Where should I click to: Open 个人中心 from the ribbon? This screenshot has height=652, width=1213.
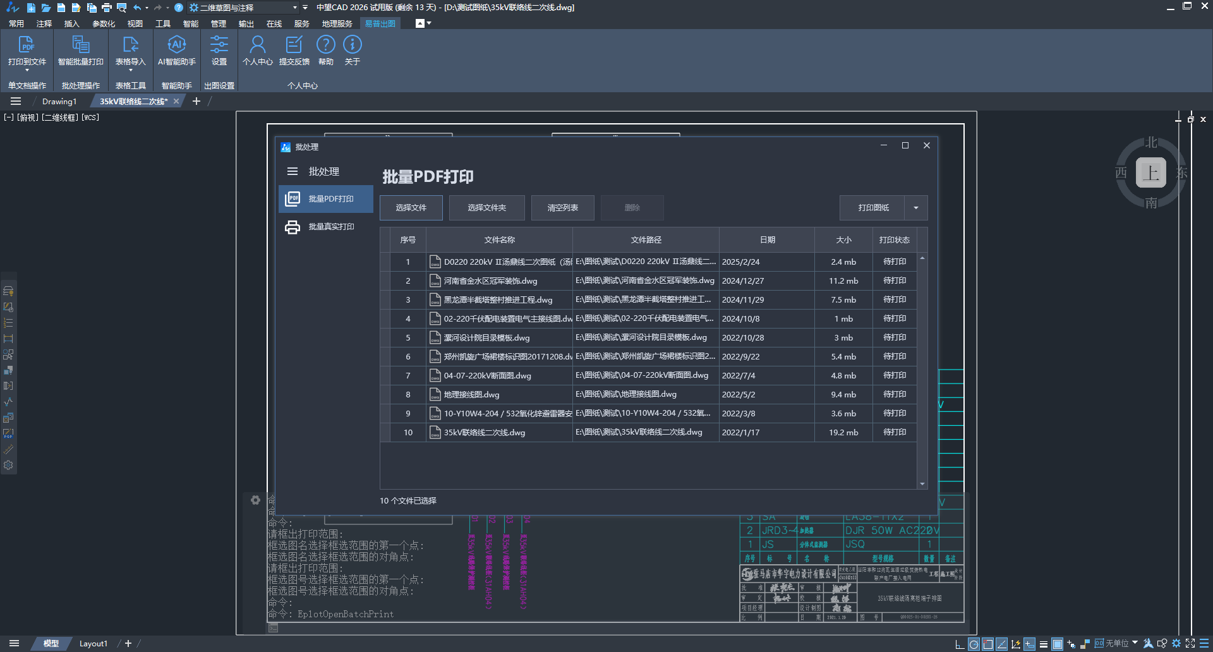pyautogui.click(x=257, y=45)
